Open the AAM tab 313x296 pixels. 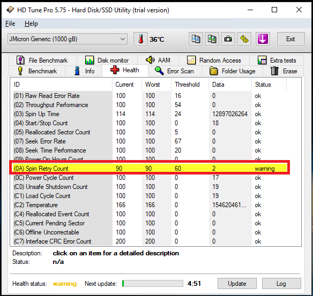(x=158, y=60)
